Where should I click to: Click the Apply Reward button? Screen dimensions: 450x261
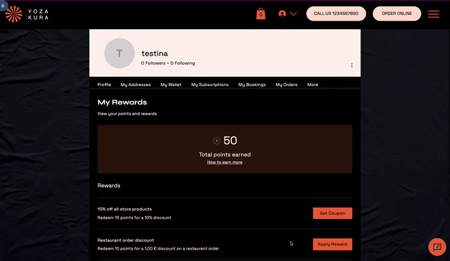(x=332, y=244)
